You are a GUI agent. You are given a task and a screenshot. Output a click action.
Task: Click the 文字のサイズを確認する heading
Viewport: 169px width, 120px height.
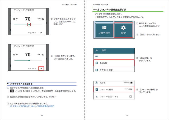point(21,84)
